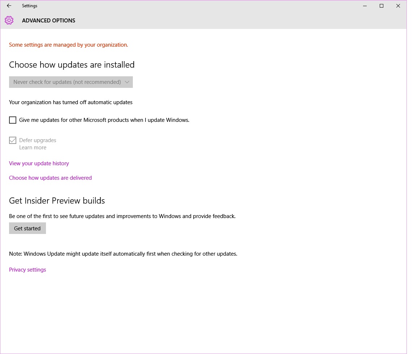Maximize the Settings window
Viewport: 417px width, 354px height.
tap(382, 6)
